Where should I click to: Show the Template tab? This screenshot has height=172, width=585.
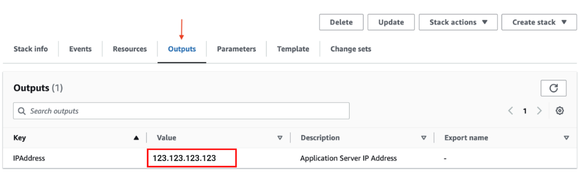click(293, 49)
